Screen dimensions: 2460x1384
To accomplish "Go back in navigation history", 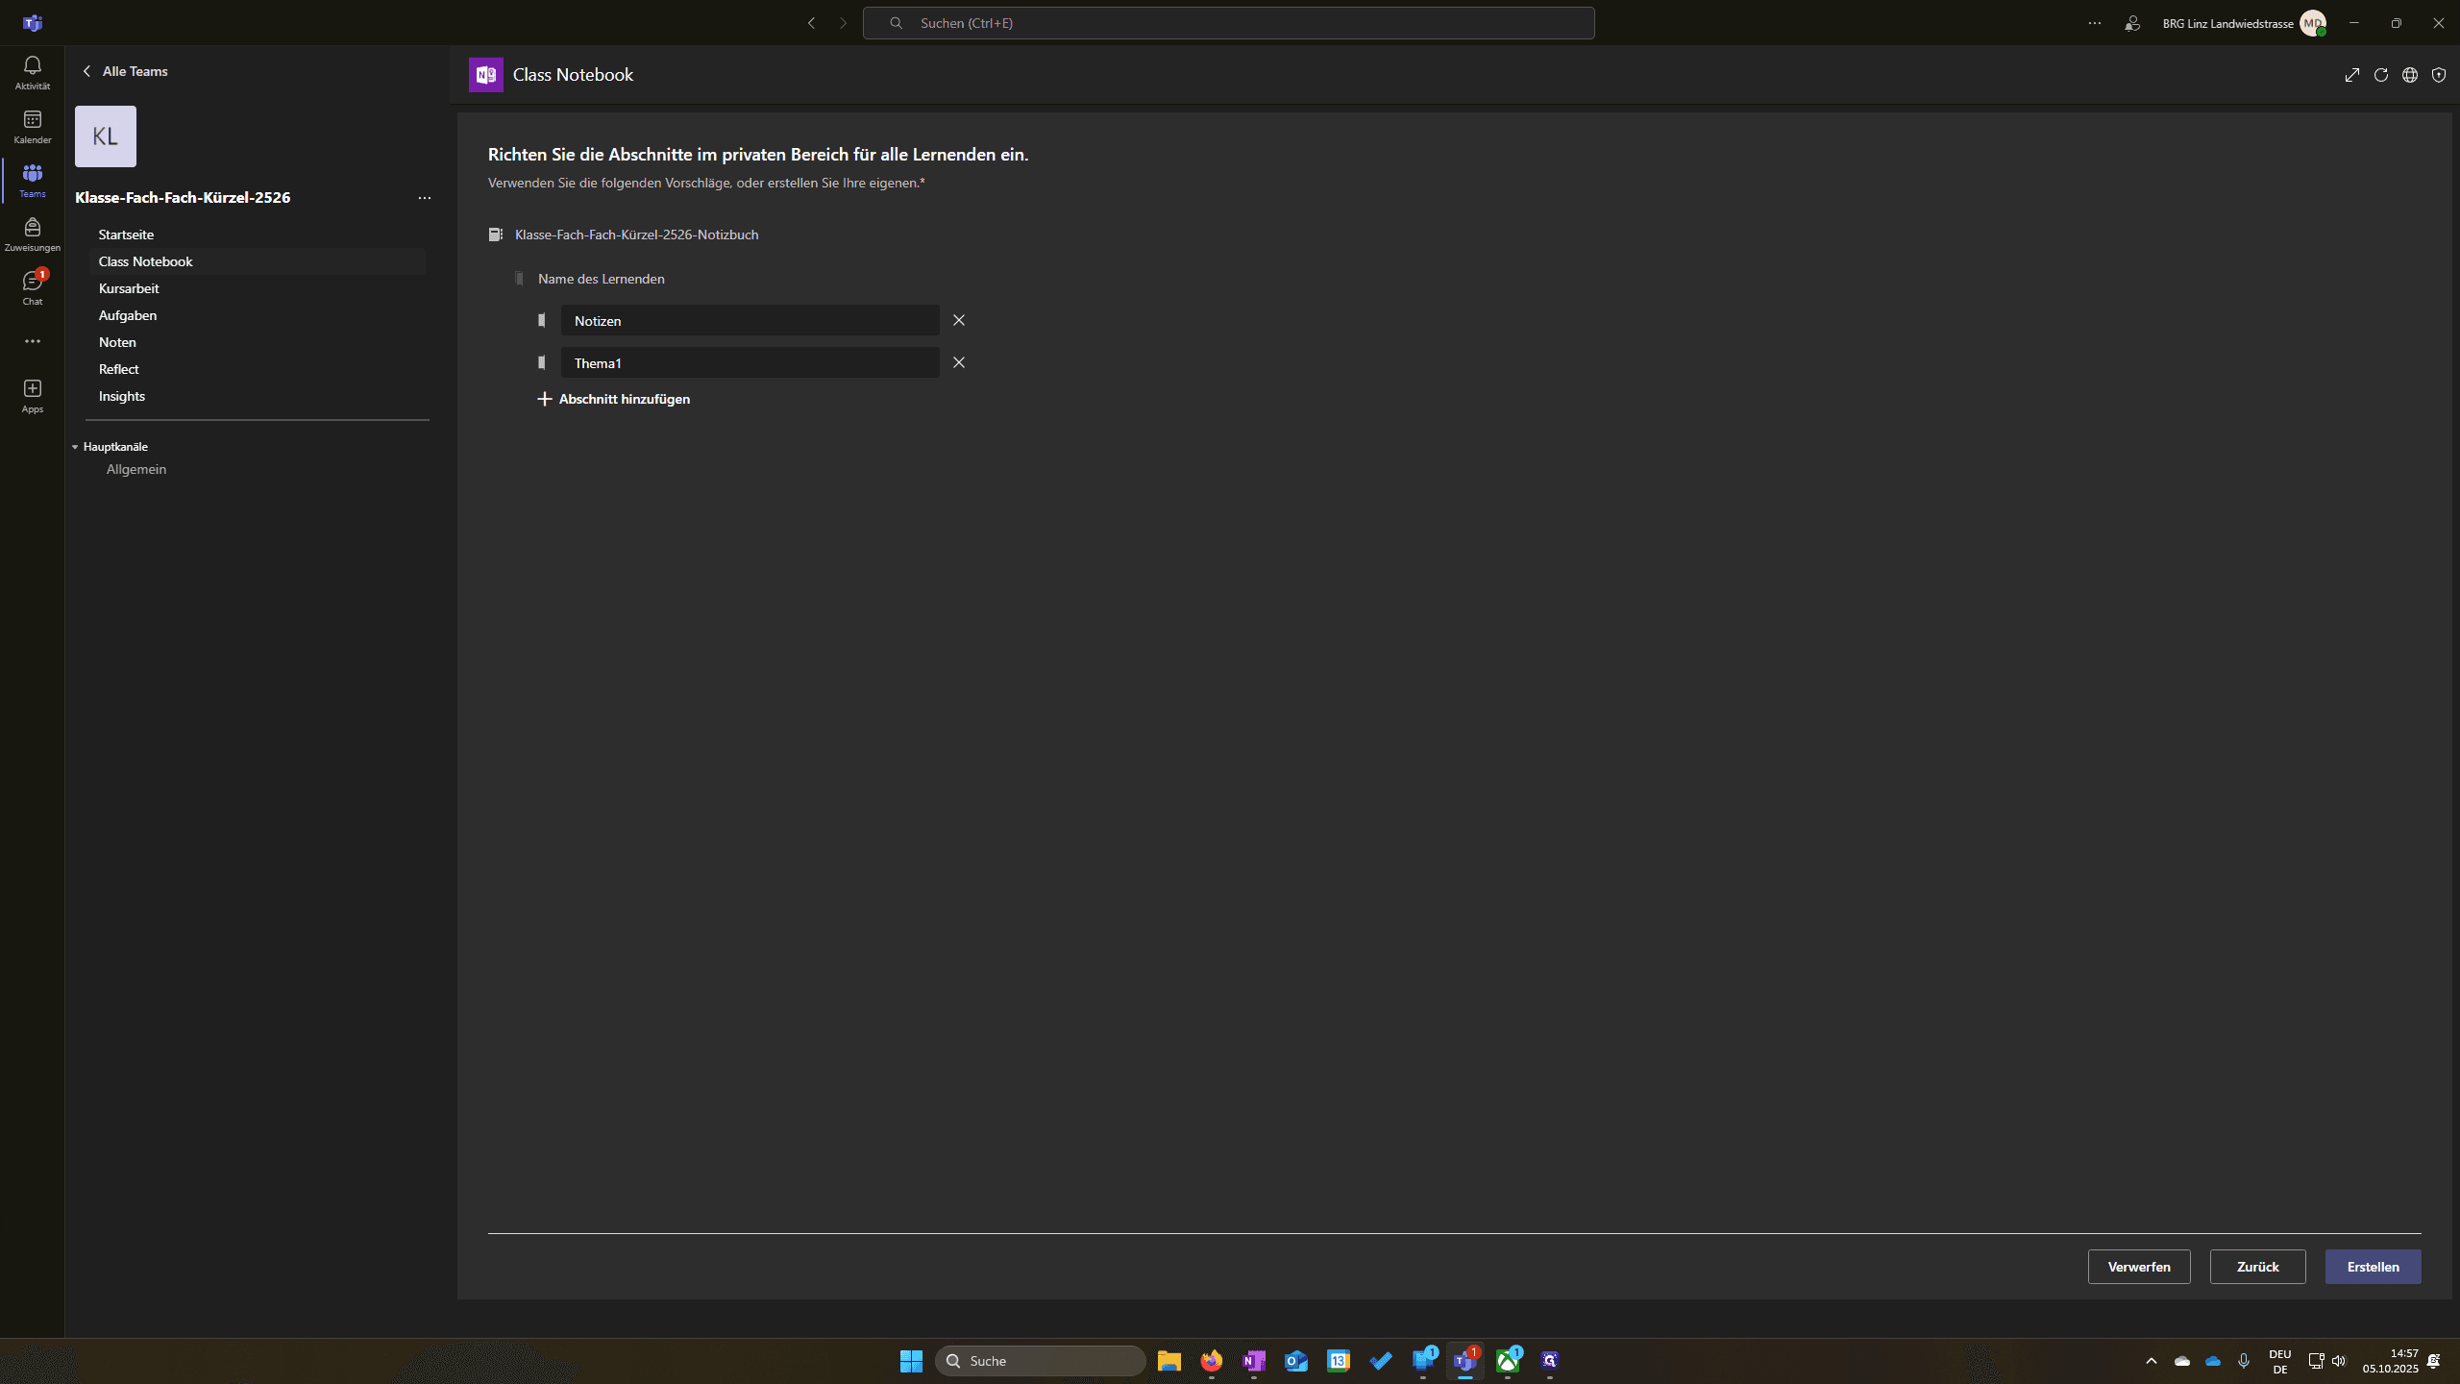I will (811, 23).
